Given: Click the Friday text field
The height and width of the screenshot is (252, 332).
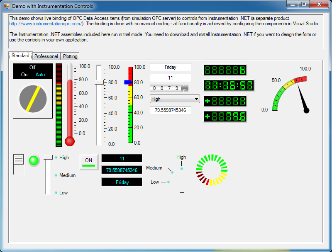Looking at the screenshot, I should [170, 67].
